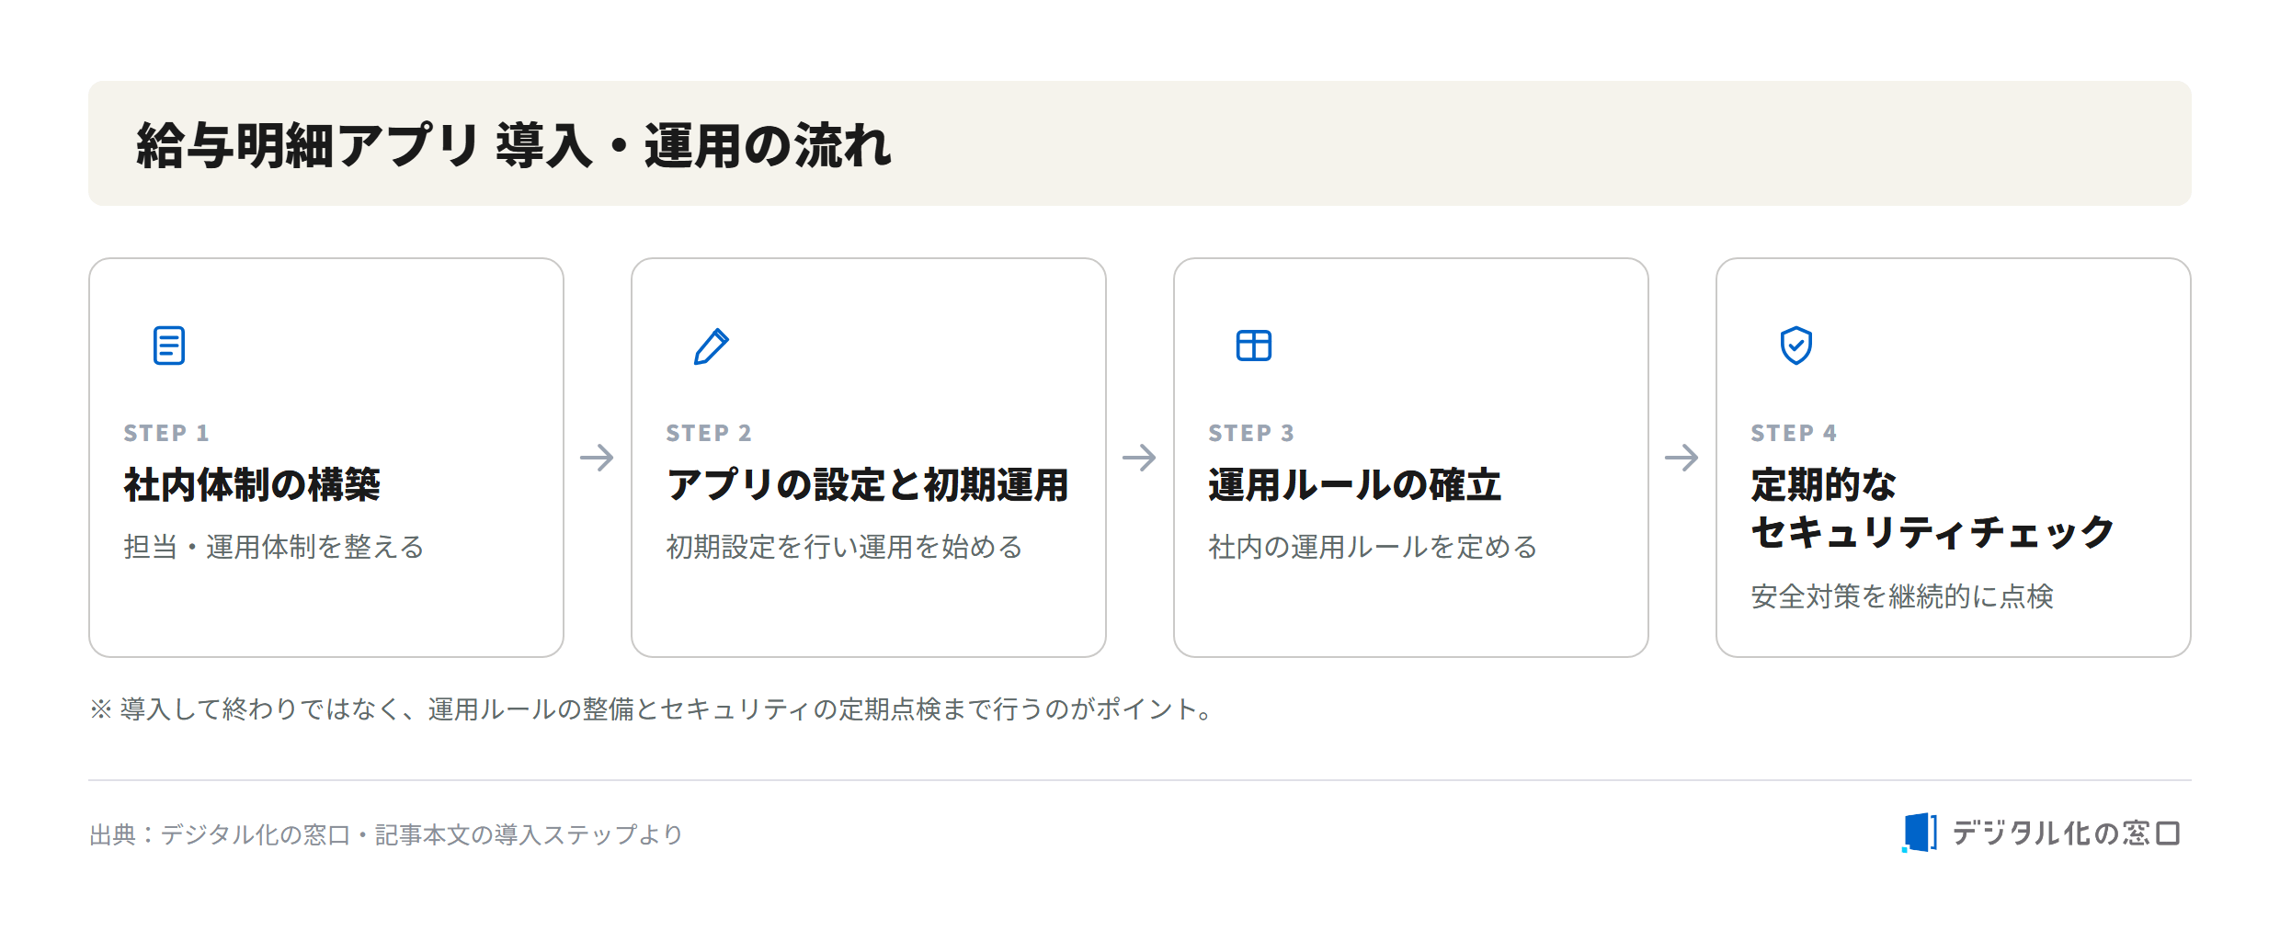Click the 出典 source citation text

(x=386, y=834)
